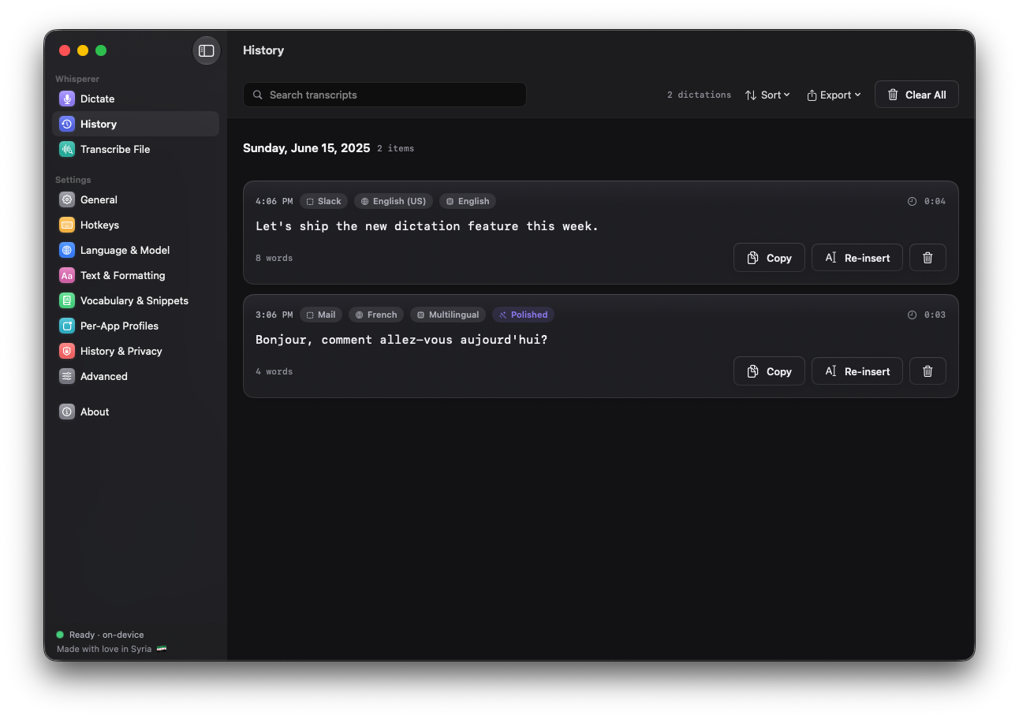Click the Multilingual model tag

[x=448, y=315]
